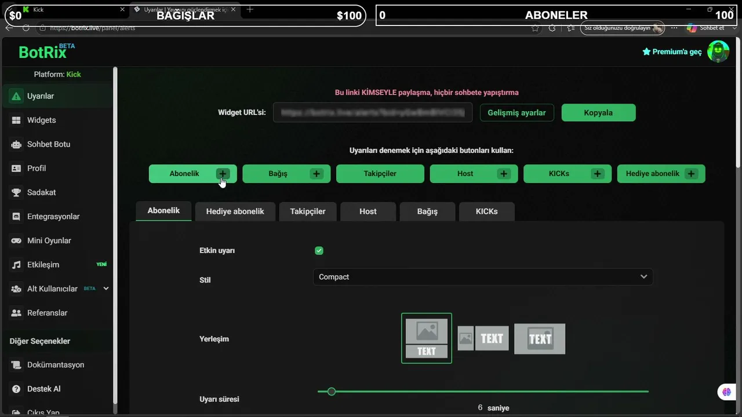Go to Mini Oyunlar in the sidebar

pyautogui.click(x=57, y=240)
